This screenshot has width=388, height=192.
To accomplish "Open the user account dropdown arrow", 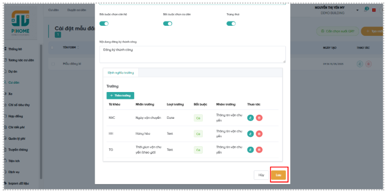I will coord(357,10).
